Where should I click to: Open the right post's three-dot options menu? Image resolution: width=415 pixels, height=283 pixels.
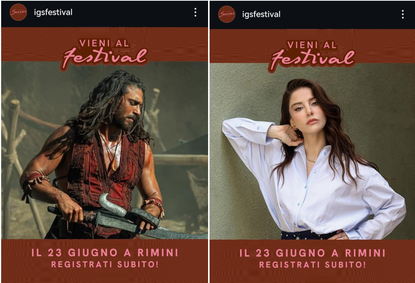(403, 14)
